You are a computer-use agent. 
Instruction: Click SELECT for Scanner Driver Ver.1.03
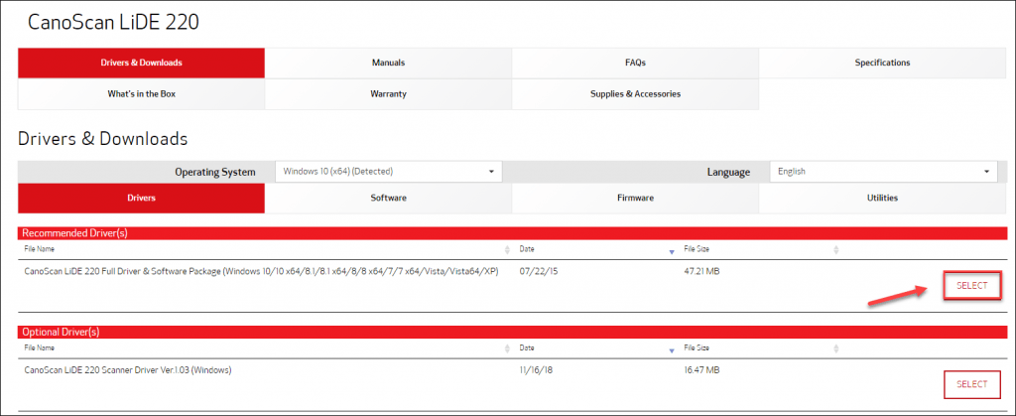click(x=972, y=384)
